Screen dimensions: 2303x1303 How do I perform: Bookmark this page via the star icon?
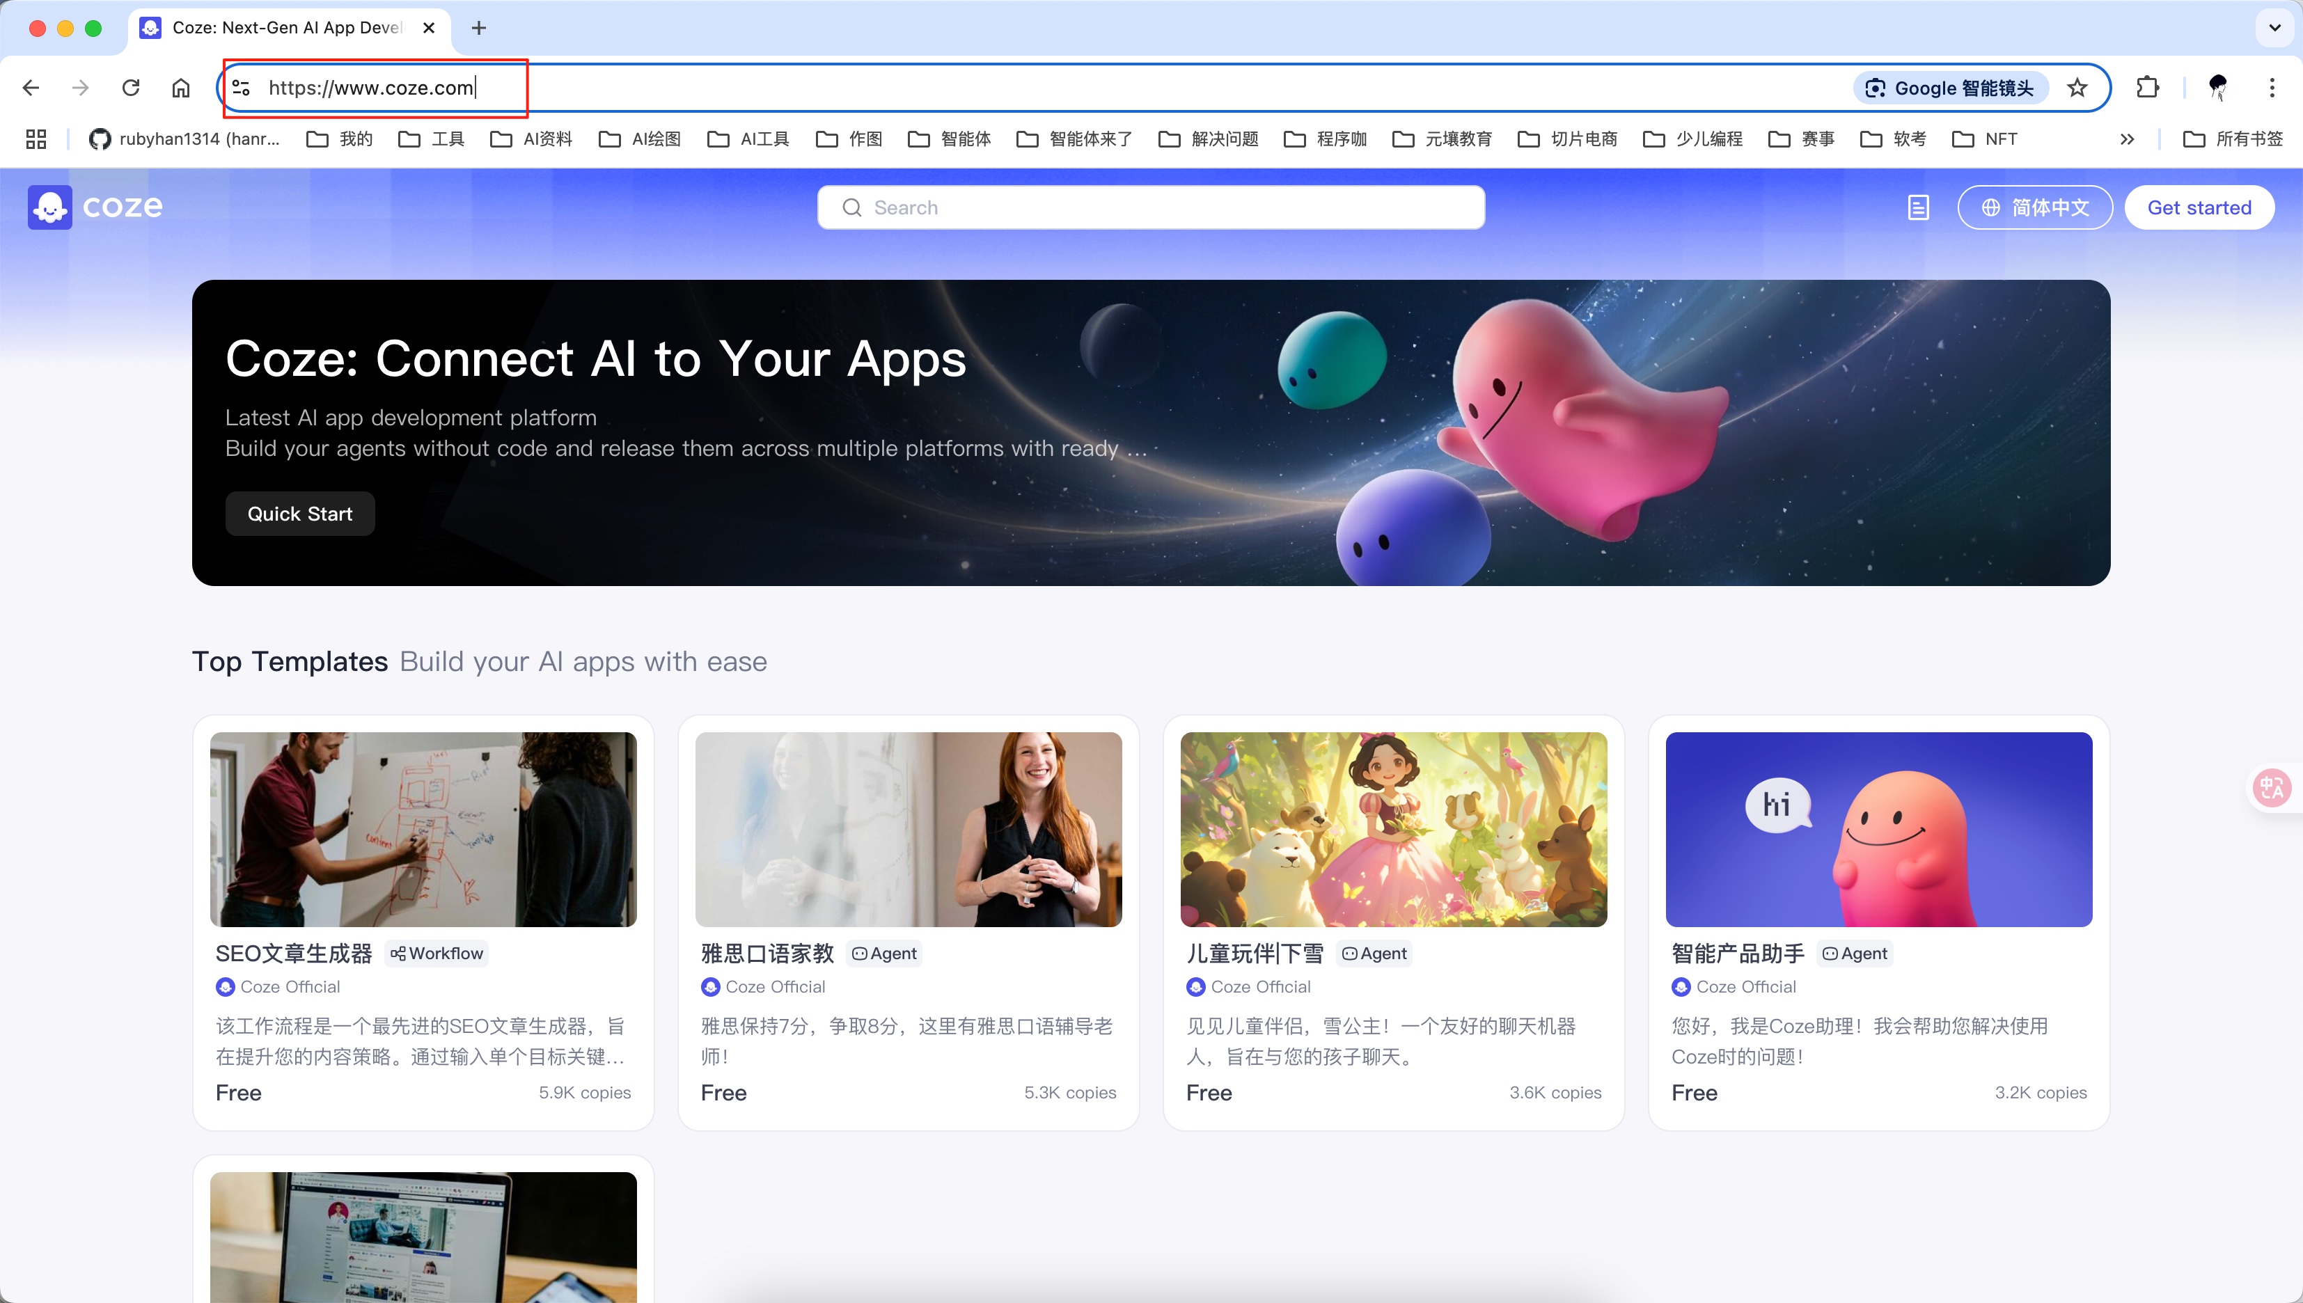(2077, 88)
